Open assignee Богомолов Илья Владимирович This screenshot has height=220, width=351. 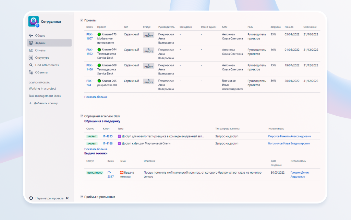tap(289, 143)
